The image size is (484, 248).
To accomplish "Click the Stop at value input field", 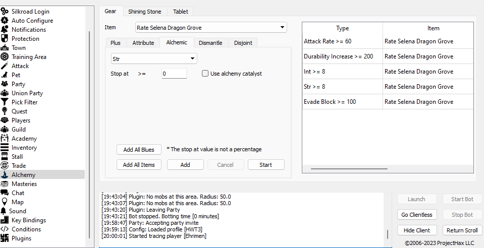I will 174,74.
